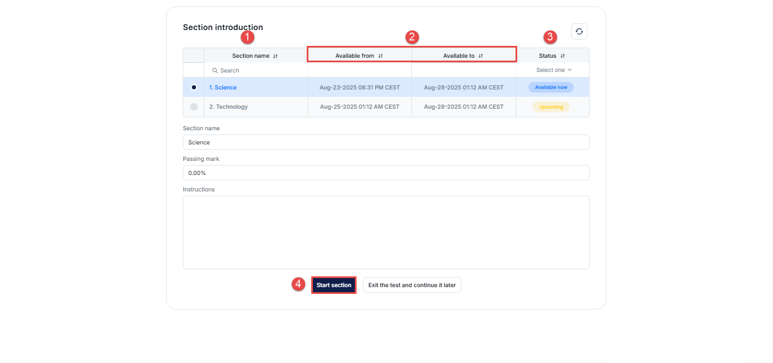Click the red number 4 marker
The height and width of the screenshot is (363, 773).
pyautogui.click(x=299, y=284)
